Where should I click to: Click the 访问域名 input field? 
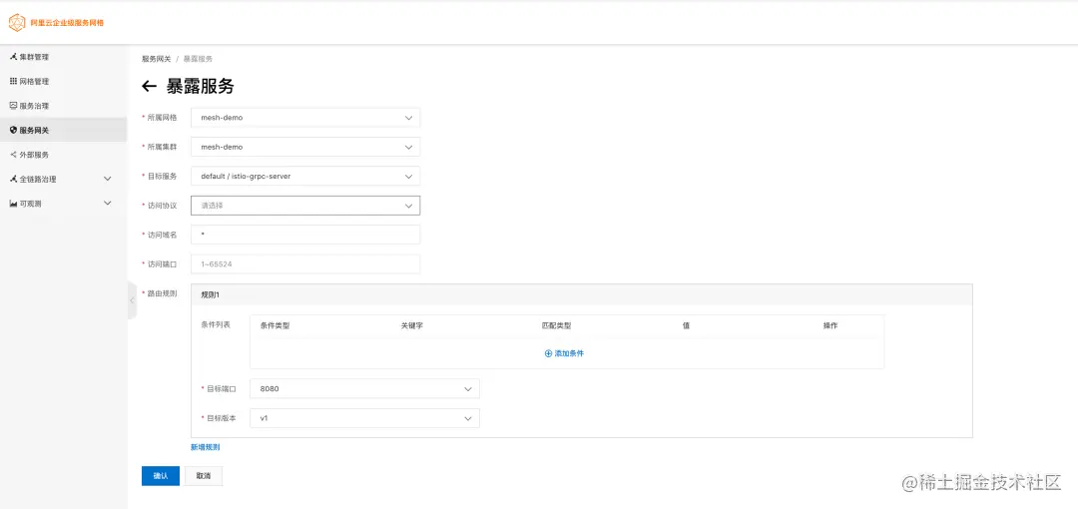[x=305, y=235]
